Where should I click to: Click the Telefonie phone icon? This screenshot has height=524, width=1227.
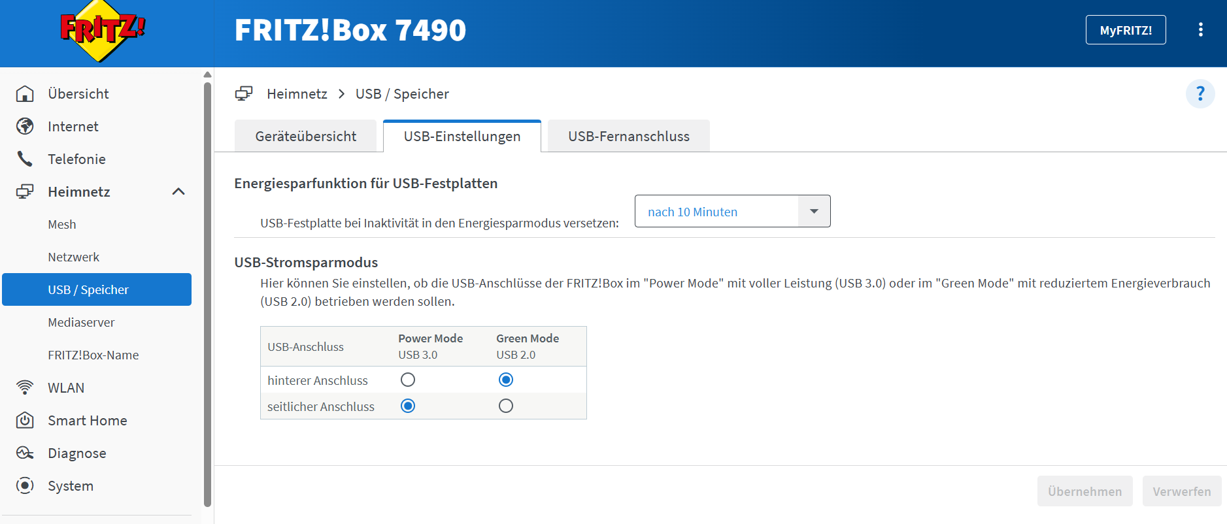click(25, 159)
